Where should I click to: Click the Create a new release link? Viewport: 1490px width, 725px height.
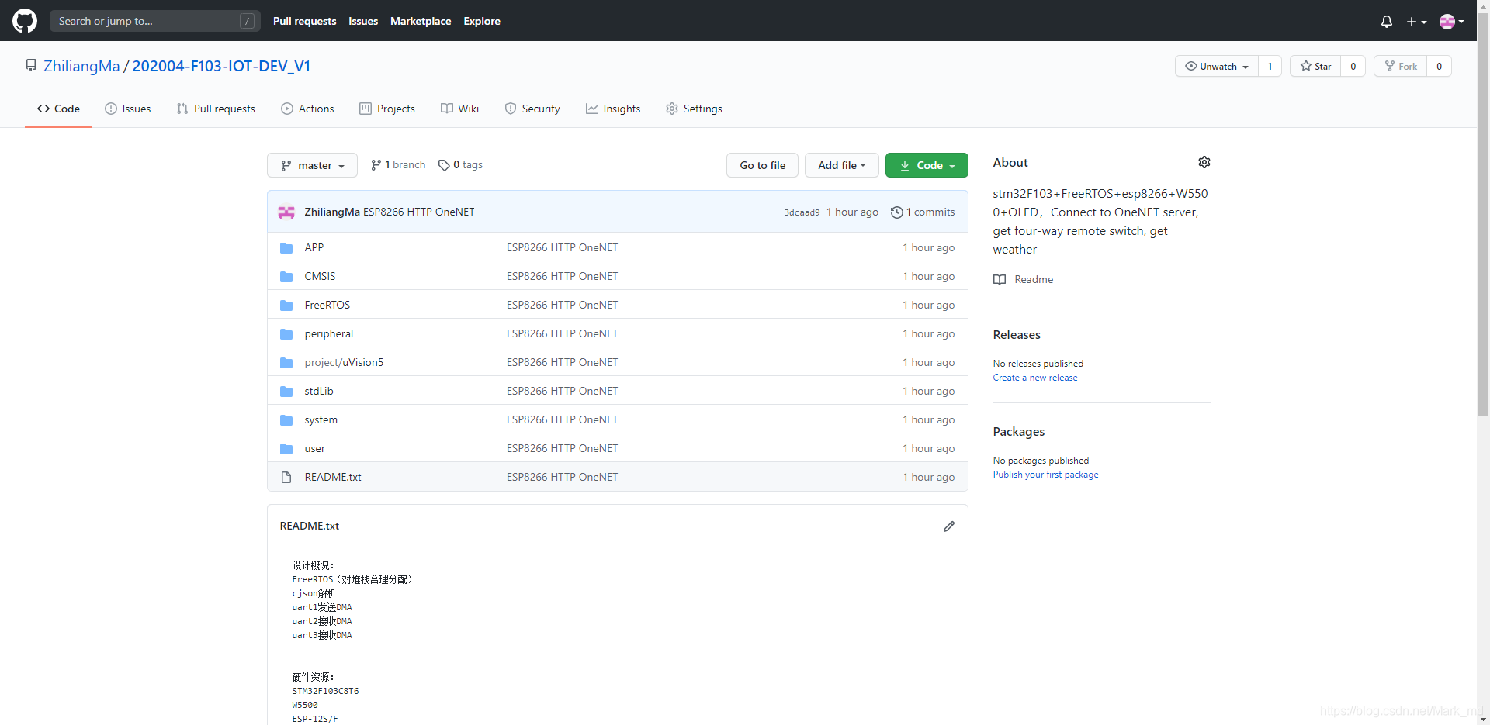[1035, 378]
